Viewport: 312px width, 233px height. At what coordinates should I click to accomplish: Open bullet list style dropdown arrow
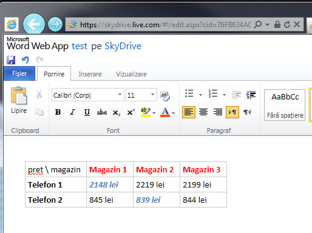point(200,95)
